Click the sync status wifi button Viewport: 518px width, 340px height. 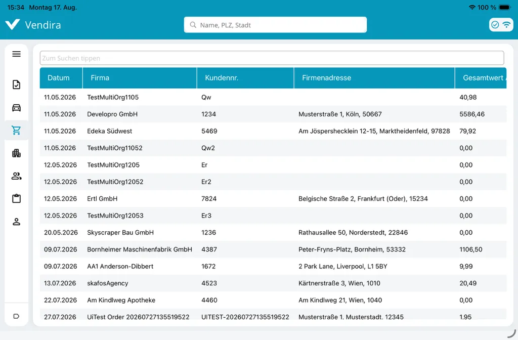pyautogui.click(x=501, y=25)
